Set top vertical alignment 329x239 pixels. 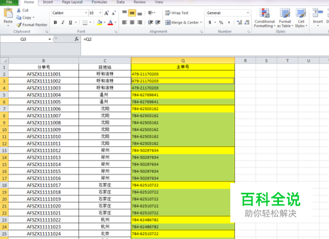tap(124, 13)
